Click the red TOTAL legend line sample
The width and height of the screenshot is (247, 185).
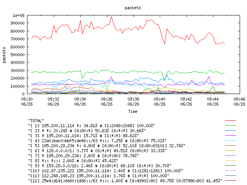[231, 121]
